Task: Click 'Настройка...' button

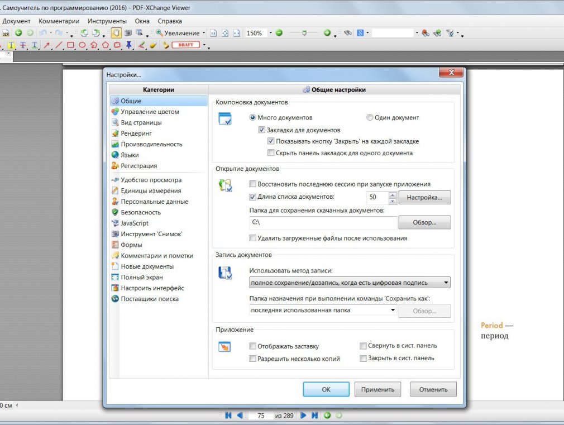Action: [424, 197]
